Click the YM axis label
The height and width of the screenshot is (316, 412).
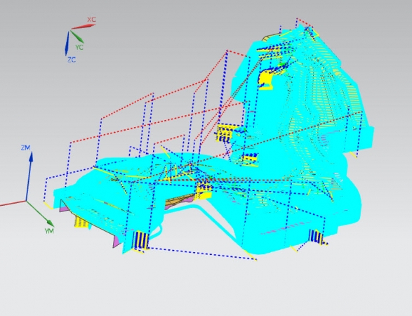[x=49, y=231]
